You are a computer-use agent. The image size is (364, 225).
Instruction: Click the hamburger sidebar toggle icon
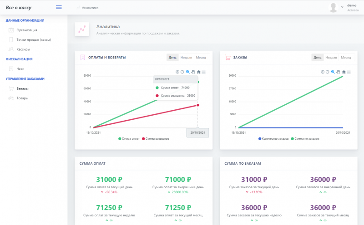pos(58,7)
